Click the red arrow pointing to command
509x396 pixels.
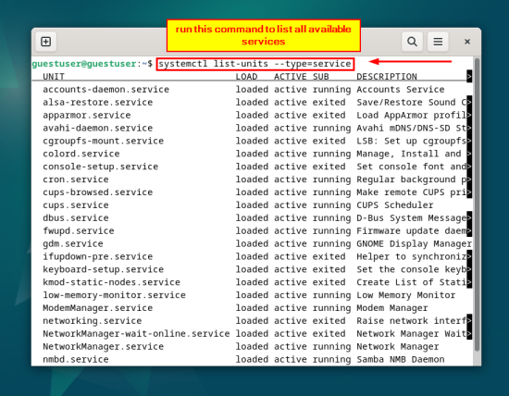[410, 61]
